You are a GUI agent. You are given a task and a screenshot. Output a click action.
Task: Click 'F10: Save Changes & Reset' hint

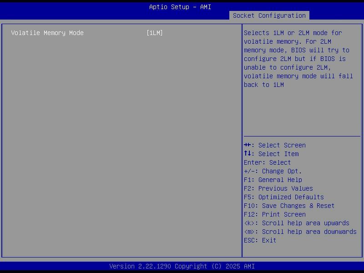289,206
